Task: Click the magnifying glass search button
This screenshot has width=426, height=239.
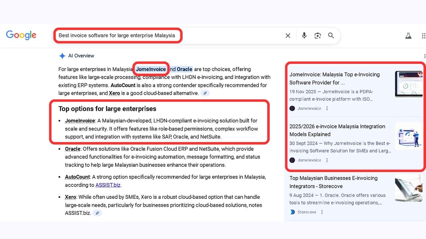Action: pyautogui.click(x=331, y=36)
